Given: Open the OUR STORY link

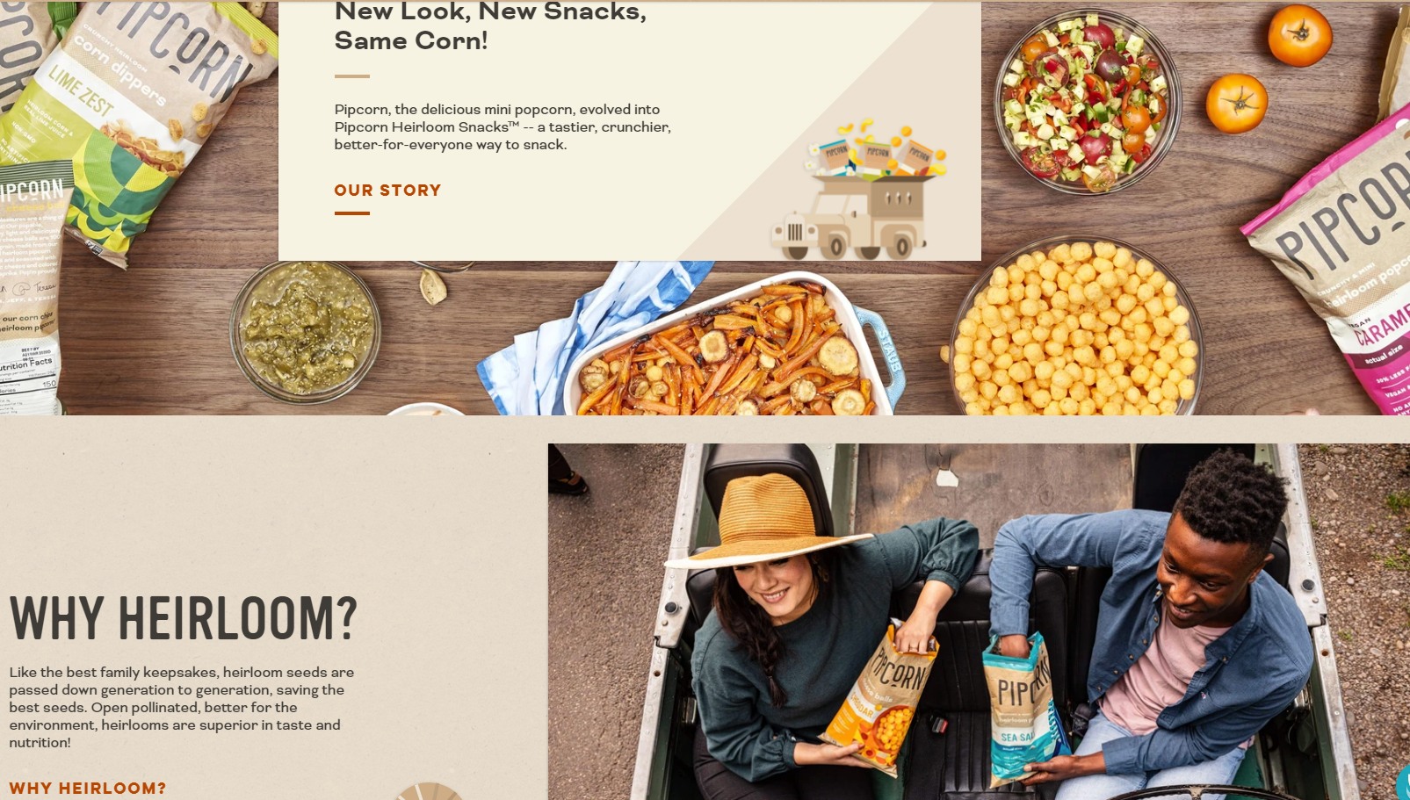Looking at the screenshot, I should tap(387, 191).
